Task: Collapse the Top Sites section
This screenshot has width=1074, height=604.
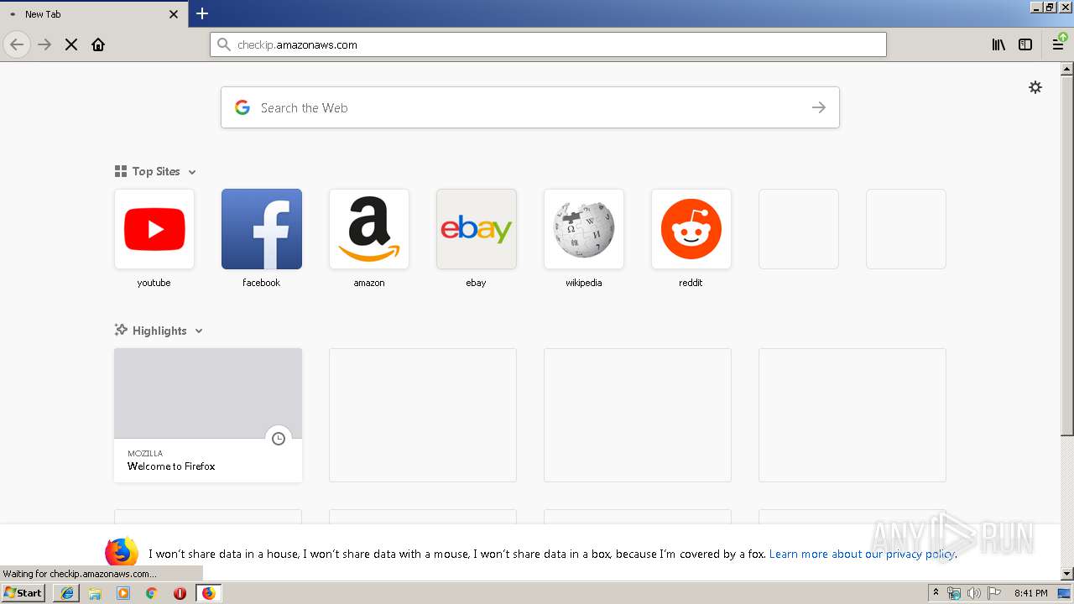Action: pyautogui.click(x=192, y=172)
